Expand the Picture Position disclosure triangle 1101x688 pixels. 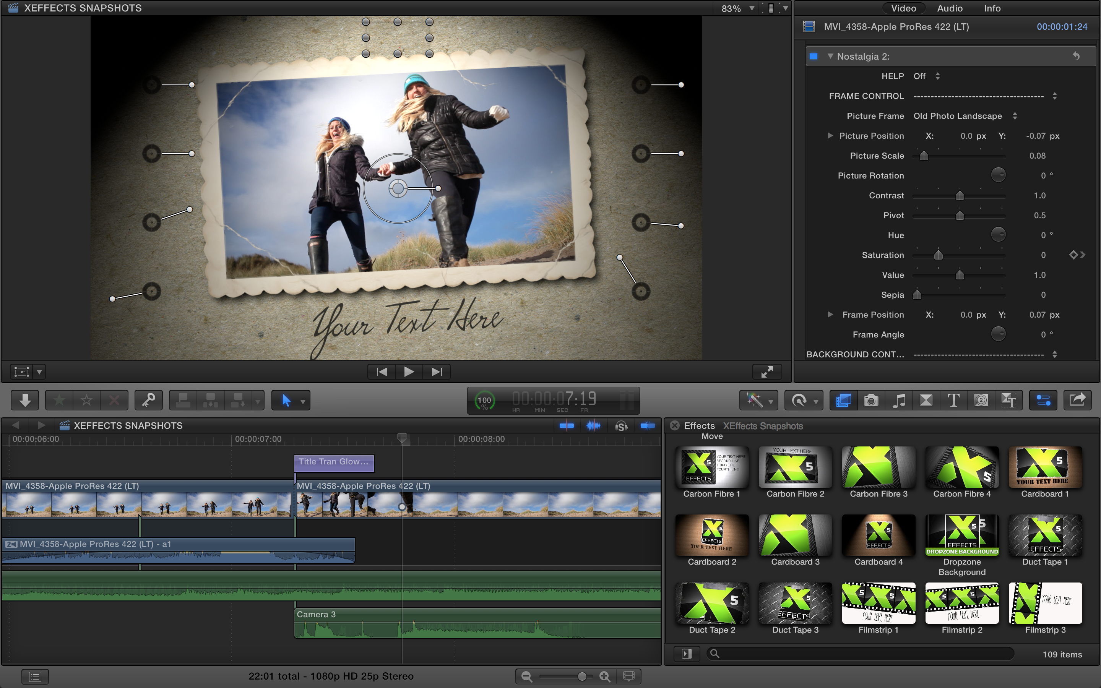[830, 136]
